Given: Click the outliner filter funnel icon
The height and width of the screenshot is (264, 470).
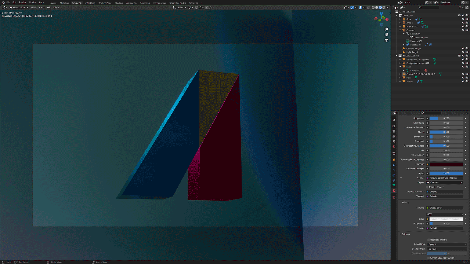Looking at the screenshot, I should 460,7.
